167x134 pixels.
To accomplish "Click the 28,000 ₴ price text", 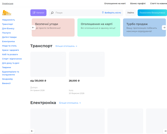I will [74, 81].
